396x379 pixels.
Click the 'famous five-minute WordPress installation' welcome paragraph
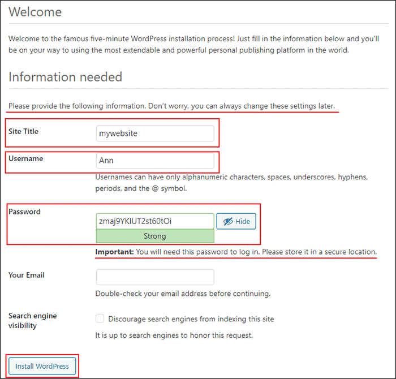click(193, 45)
